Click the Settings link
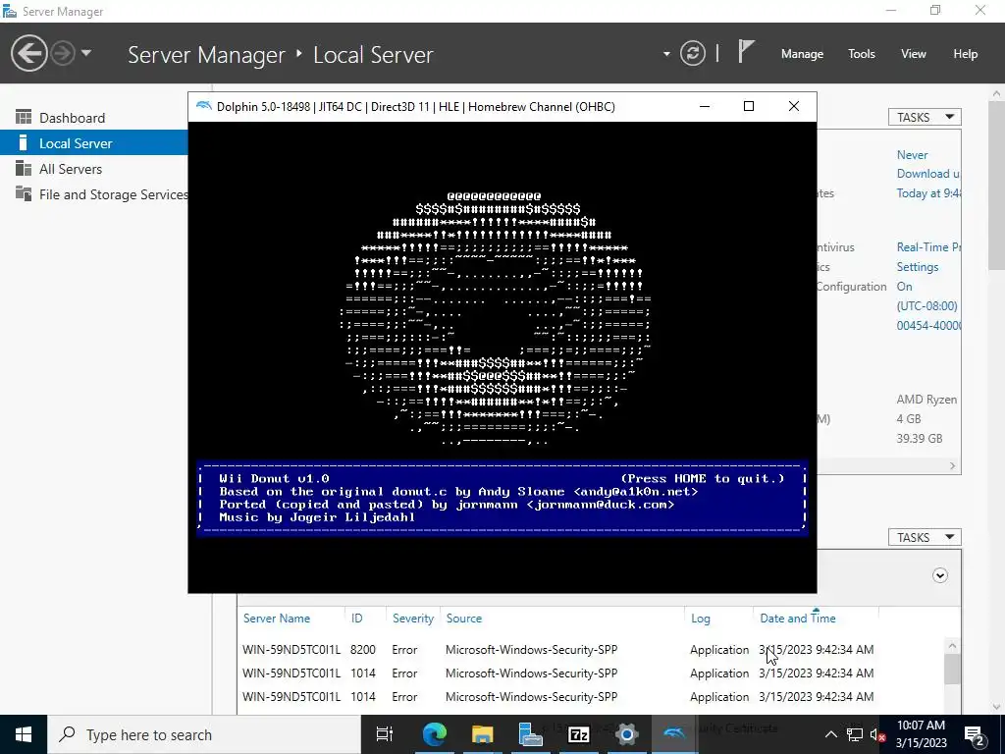This screenshot has width=1005, height=754. click(918, 267)
